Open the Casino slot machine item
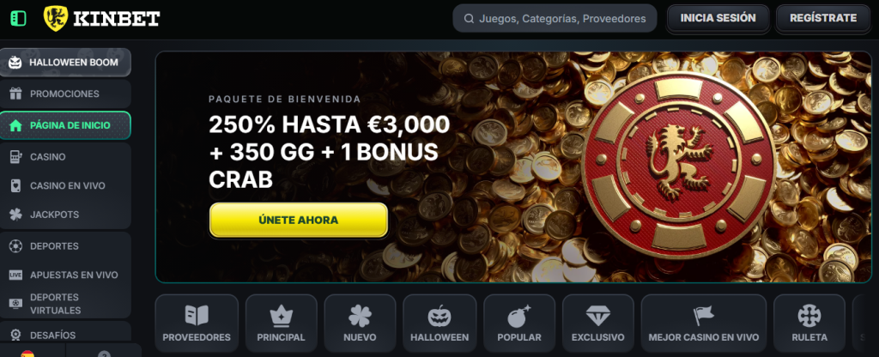879x357 pixels. [65, 157]
